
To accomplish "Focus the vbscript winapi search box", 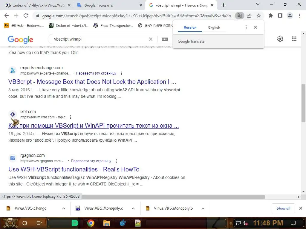I will 100,39.
